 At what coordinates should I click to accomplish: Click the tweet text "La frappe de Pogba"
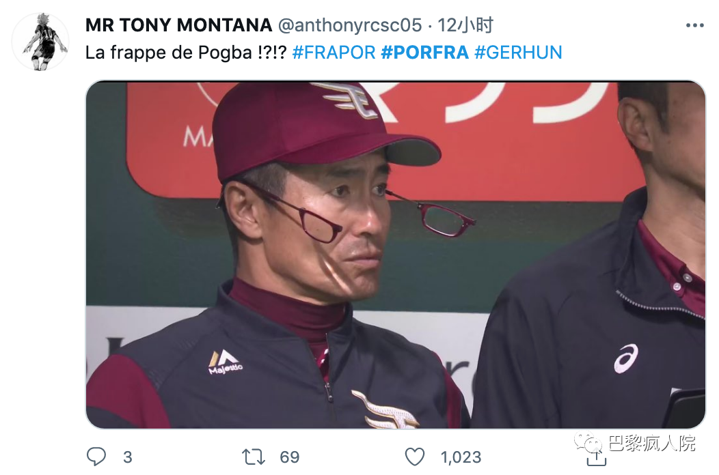point(168,53)
